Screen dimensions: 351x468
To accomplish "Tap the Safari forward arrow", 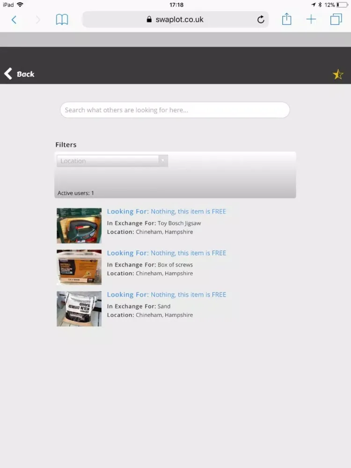I will point(38,20).
